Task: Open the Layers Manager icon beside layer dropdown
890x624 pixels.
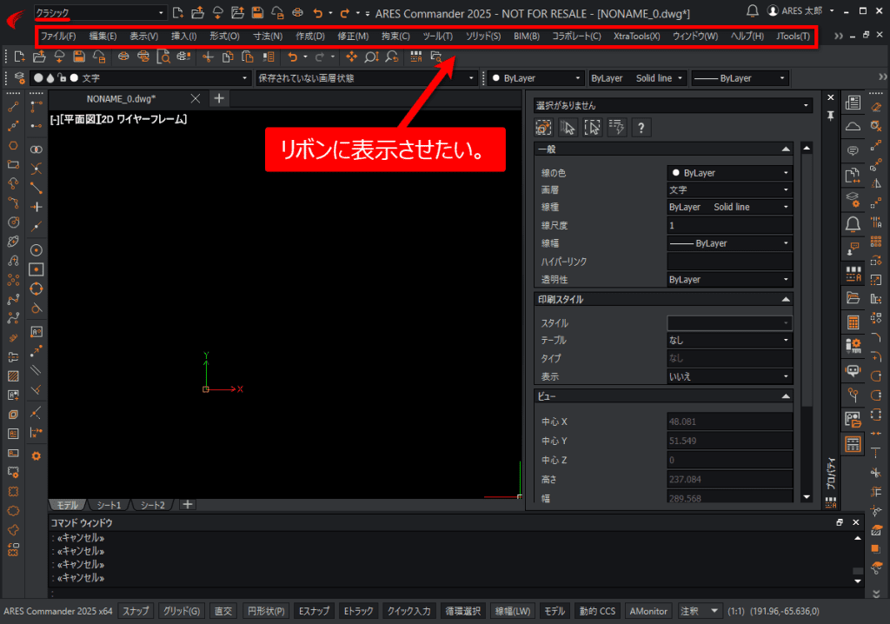Action: [20, 78]
